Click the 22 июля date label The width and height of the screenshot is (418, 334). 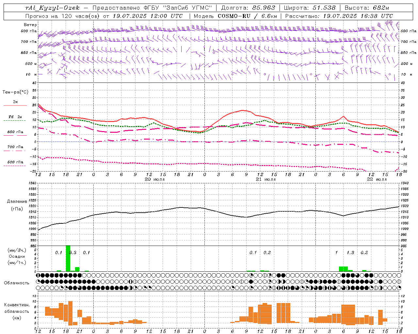click(x=377, y=179)
